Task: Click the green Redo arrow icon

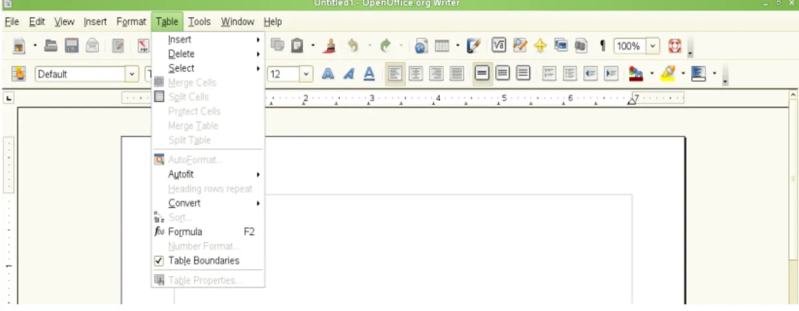Action: (386, 46)
